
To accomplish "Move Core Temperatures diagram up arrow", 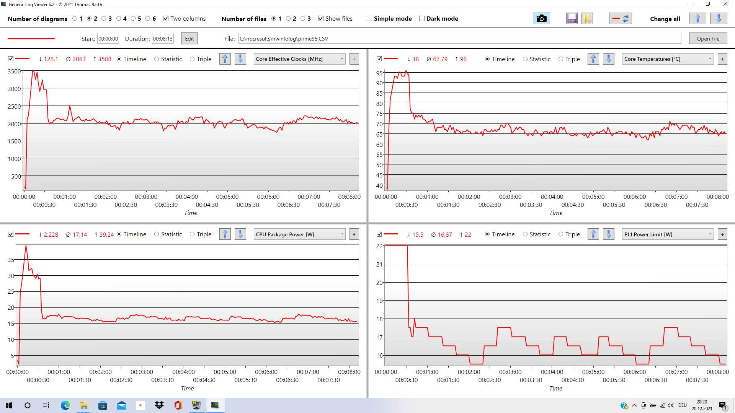I will [593, 59].
